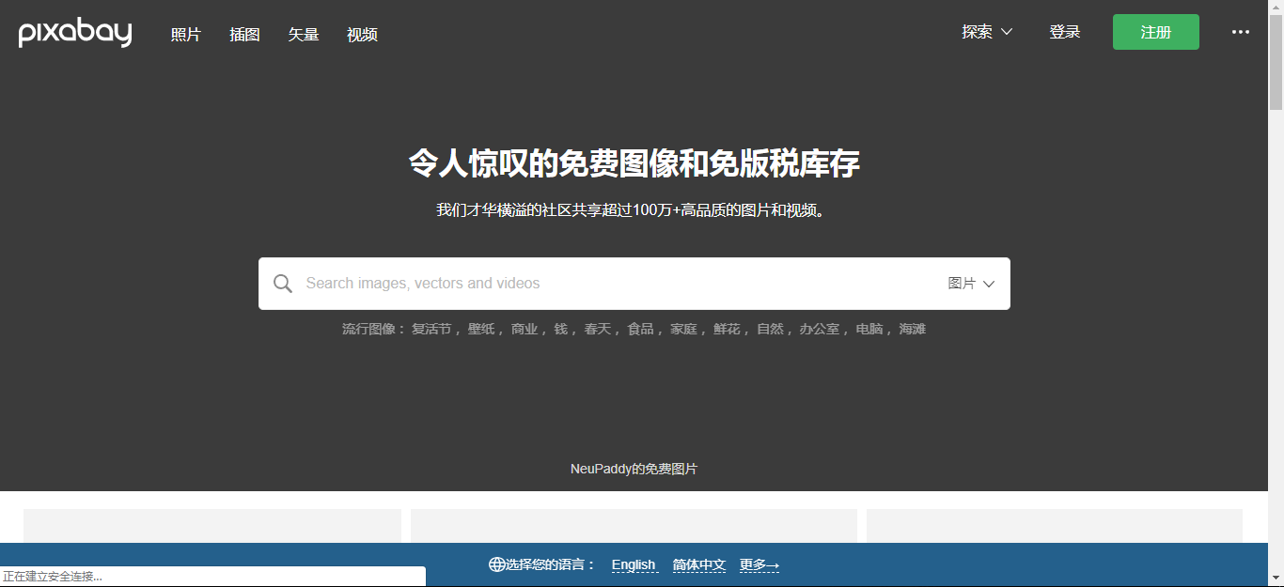Image resolution: width=1284 pixels, height=587 pixels.
Task: Open the three-dots more menu
Action: tap(1241, 32)
